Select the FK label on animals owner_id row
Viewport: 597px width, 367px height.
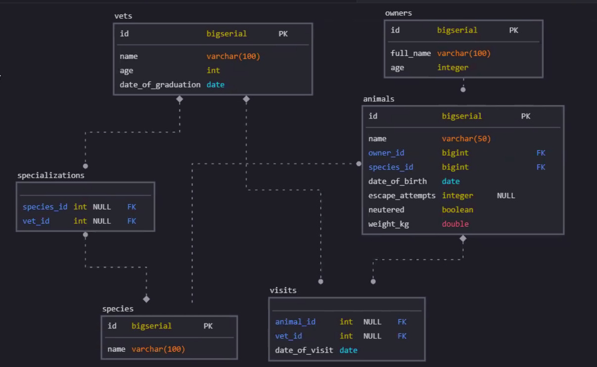coord(541,153)
